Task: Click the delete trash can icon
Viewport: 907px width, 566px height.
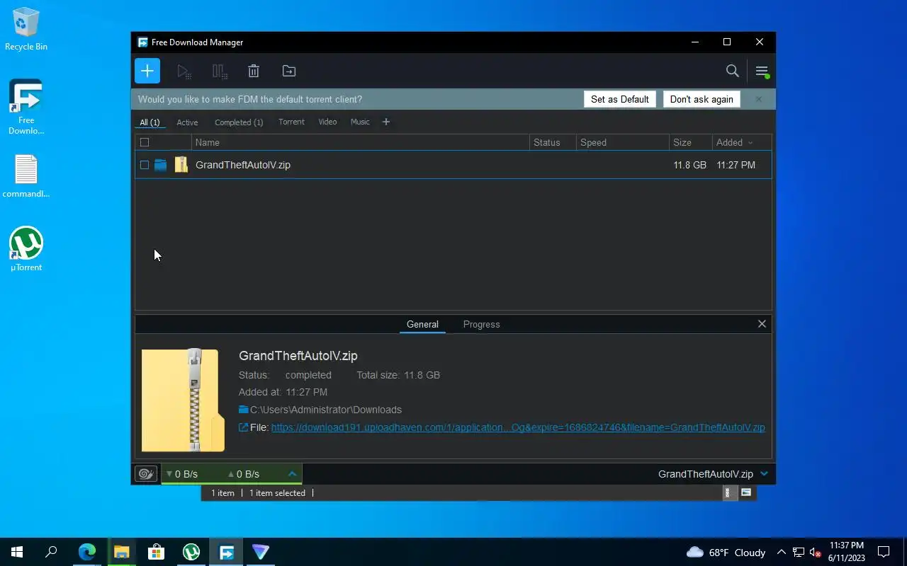Action: 254,71
